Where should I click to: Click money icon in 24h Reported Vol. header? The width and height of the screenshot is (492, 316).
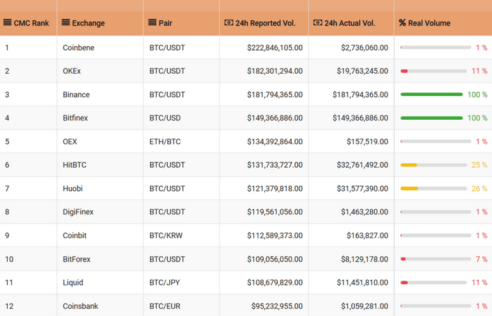click(228, 23)
